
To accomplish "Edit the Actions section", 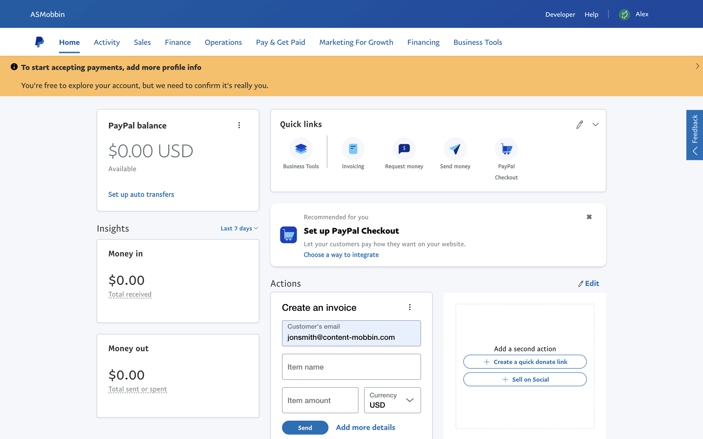I will (588, 284).
